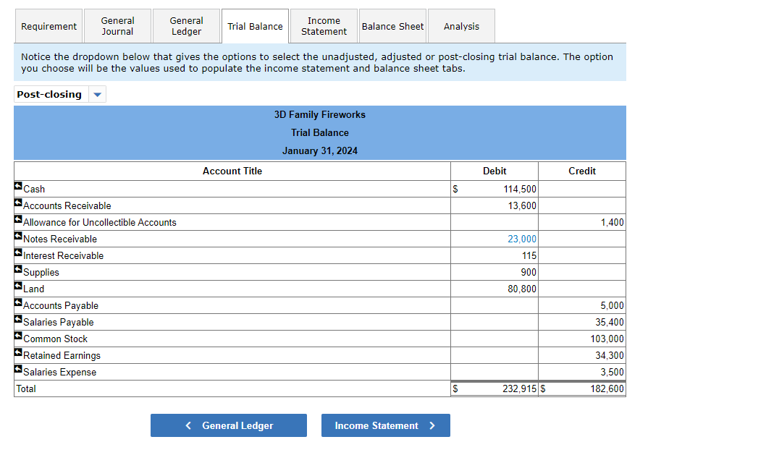Click the ledger icon beside Supplies
The width and height of the screenshot is (766, 463).
click(17, 271)
